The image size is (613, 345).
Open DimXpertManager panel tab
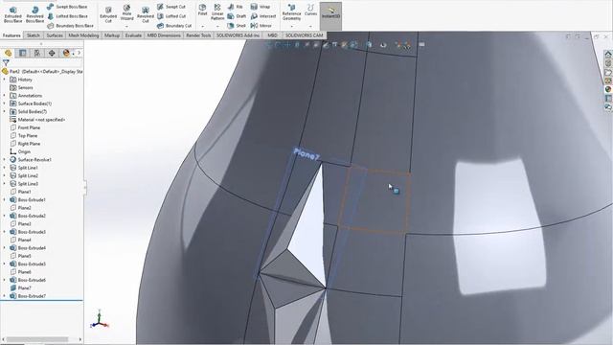52,53
